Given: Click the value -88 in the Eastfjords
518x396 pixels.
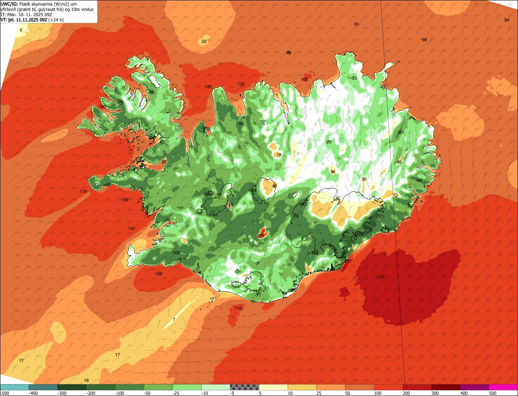Looking at the screenshot, I should click(419, 180).
